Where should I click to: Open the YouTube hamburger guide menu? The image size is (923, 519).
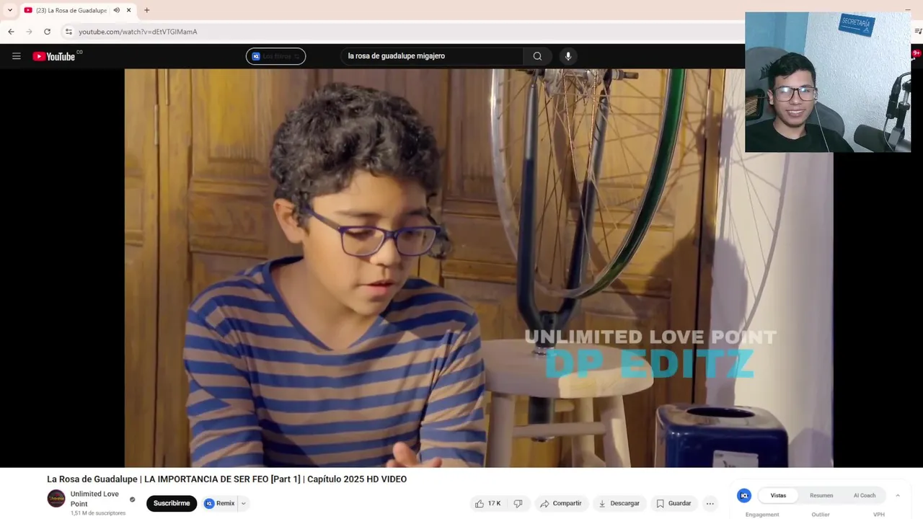[x=17, y=56]
